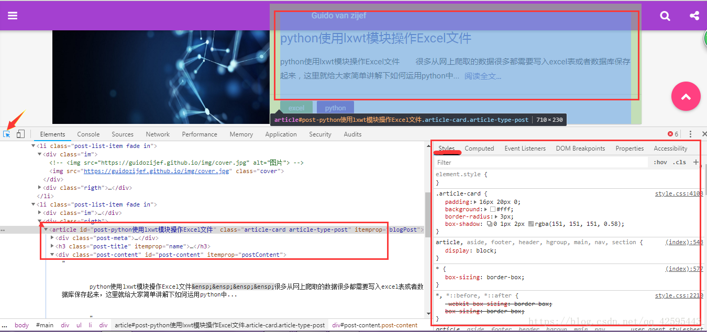Open the DOM Breakpoints pane tab
This screenshot has height=332, width=707.
[580, 148]
